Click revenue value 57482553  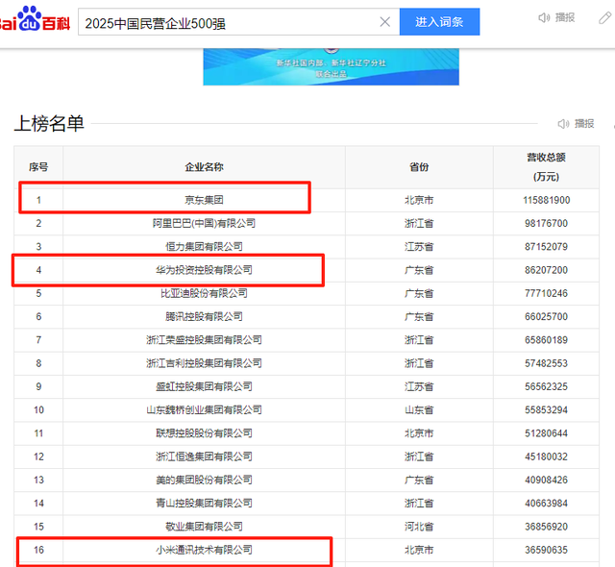(546, 363)
